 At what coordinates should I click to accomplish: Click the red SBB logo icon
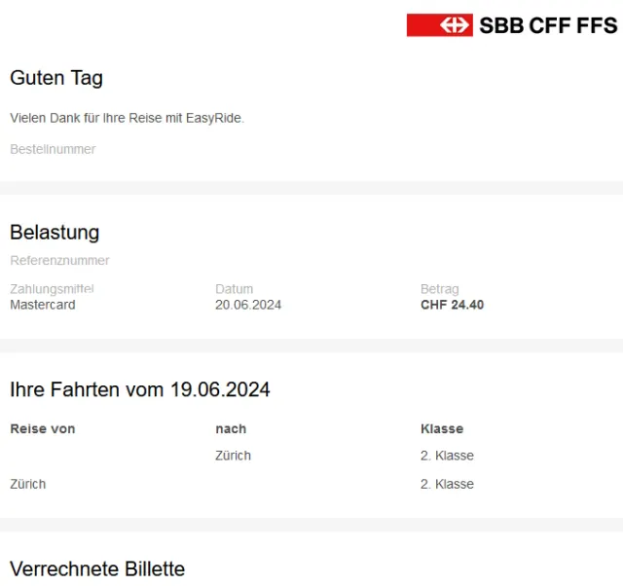[x=439, y=25]
